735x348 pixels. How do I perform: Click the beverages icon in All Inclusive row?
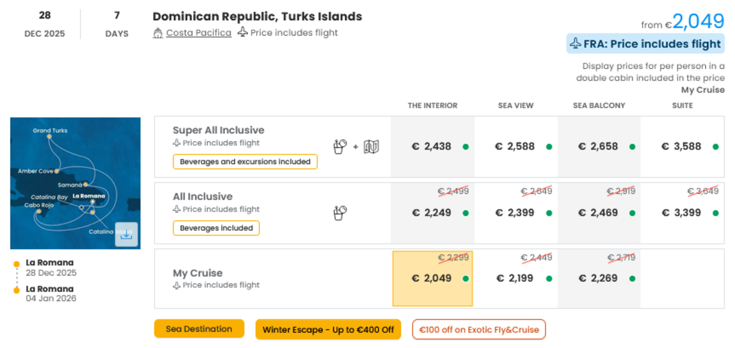340,213
